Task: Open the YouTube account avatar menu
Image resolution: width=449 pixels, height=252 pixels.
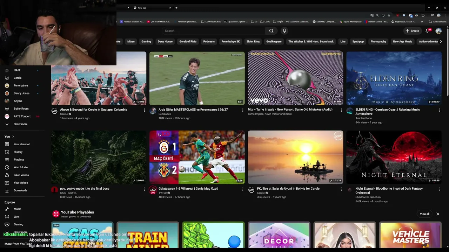Action: click(x=438, y=31)
